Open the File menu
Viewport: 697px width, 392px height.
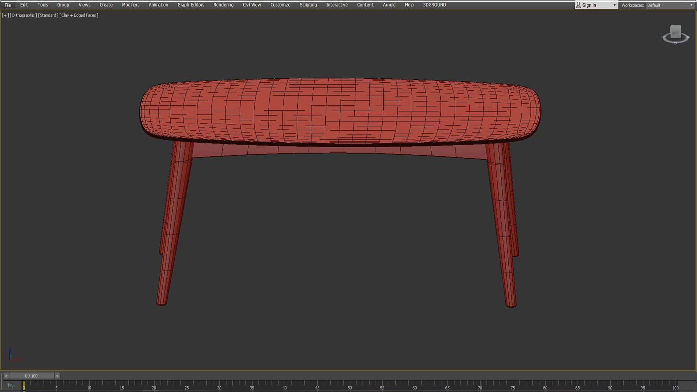tap(8, 5)
